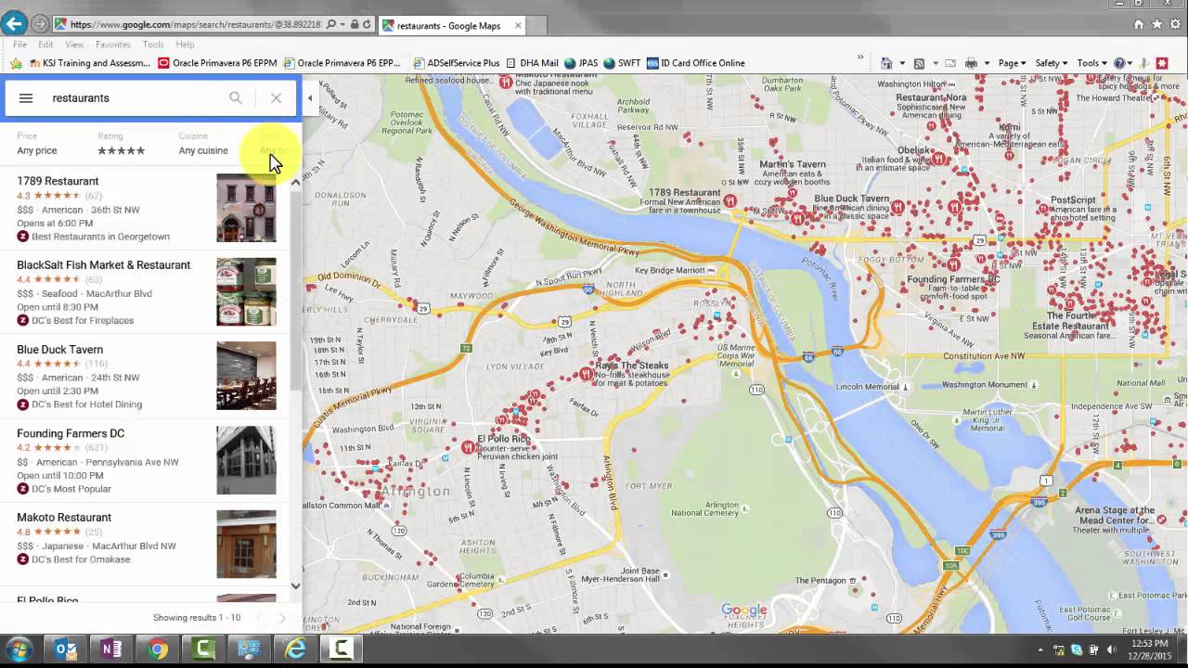This screenshot has height=668, width=1188.
Task: Click the address bar URL field
Action: tap(195, 25)
